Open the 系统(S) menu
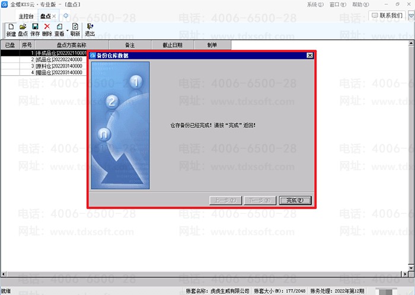Screen dimensions: 415x295 point(315,4)
